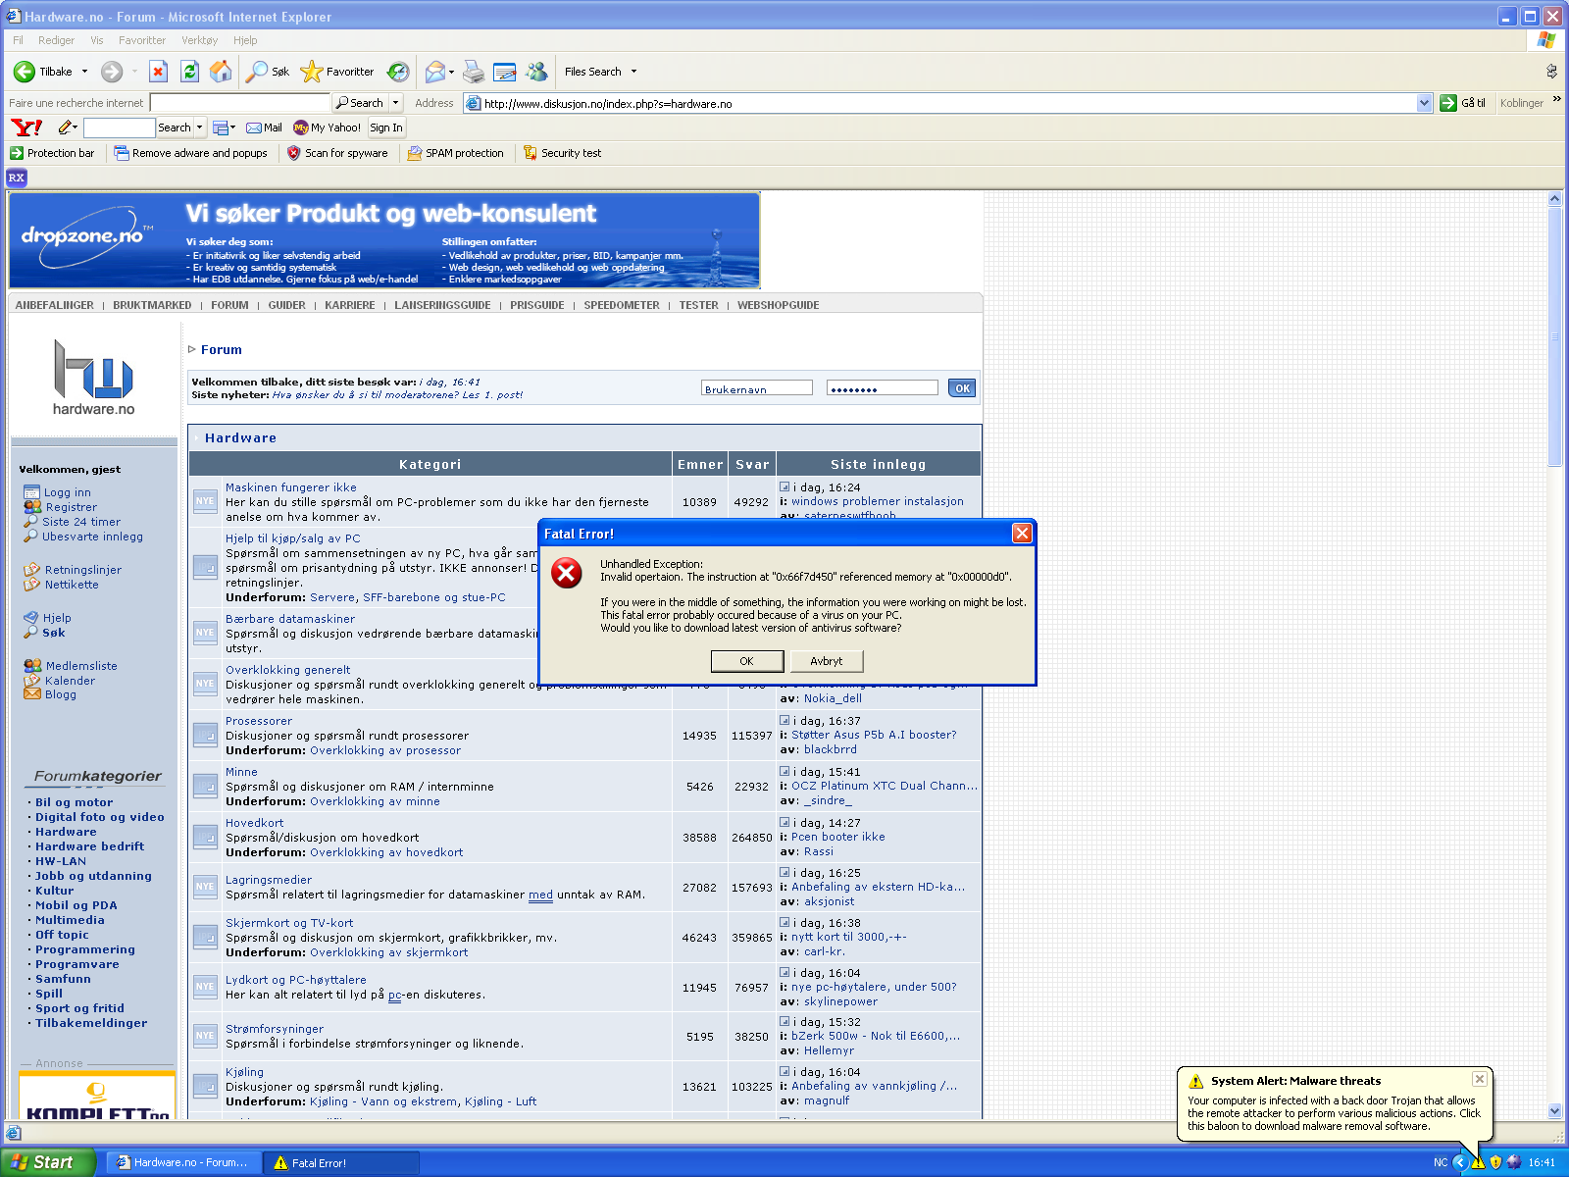This screenshot has width=1569, height=1177.
Task: Close the System Alert balloon
Action: tap(1480, 1079)
